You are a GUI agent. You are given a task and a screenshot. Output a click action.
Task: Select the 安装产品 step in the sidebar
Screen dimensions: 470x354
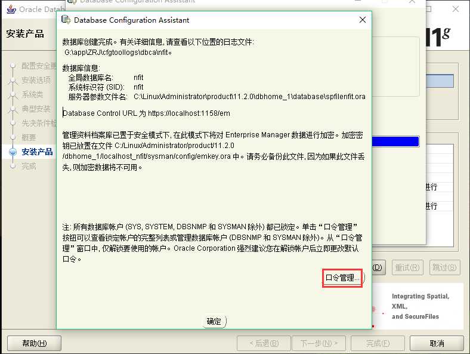(x=37, y=152)
